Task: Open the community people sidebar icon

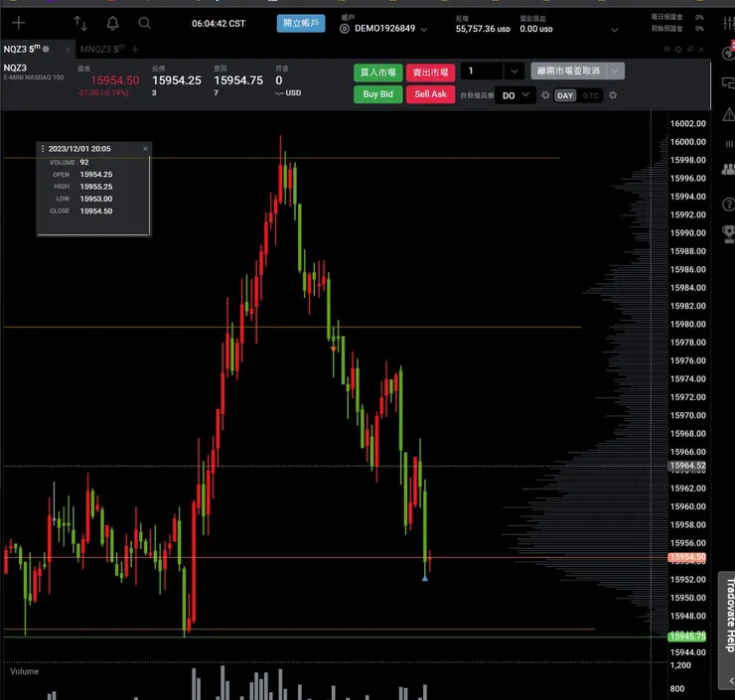Action: [728, 169]
